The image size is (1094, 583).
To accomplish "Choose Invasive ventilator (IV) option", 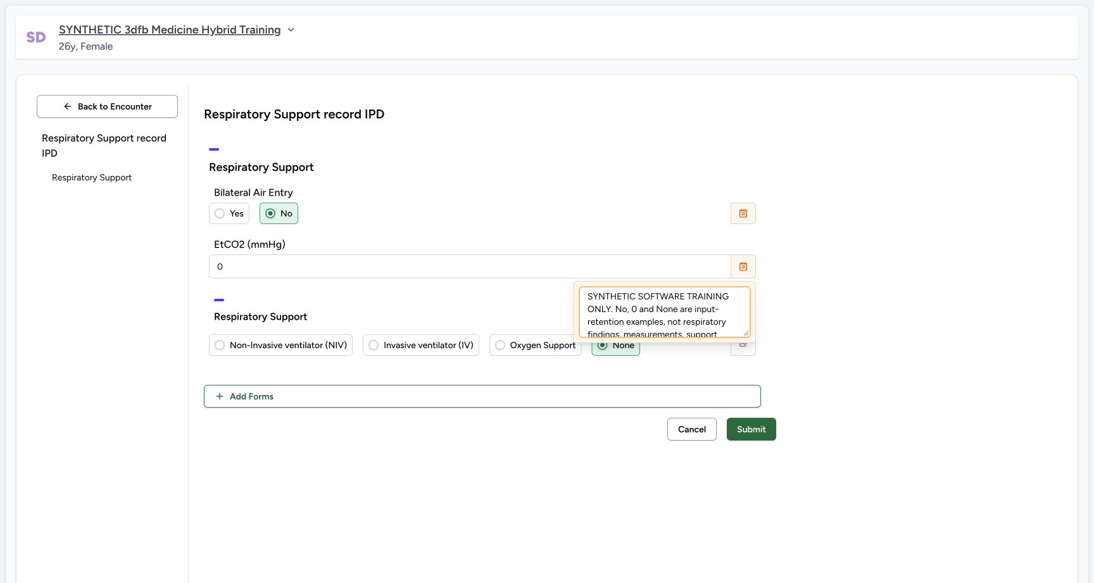I will pos(421,345).
